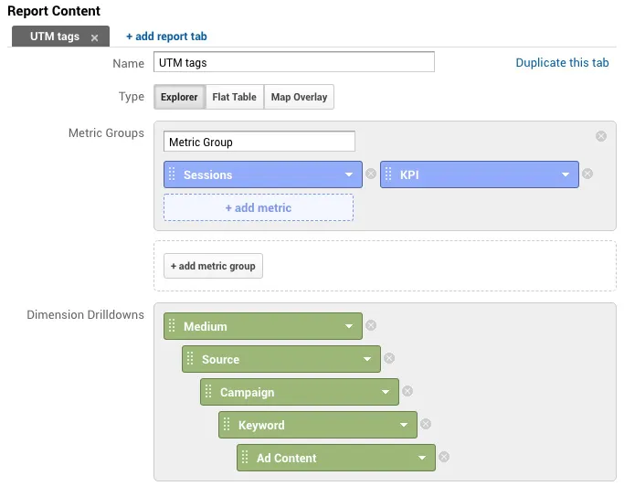This screenshot has height=486, width=624.
Task: Grab the KPI metric drag handle
Action: pos(388,174)
